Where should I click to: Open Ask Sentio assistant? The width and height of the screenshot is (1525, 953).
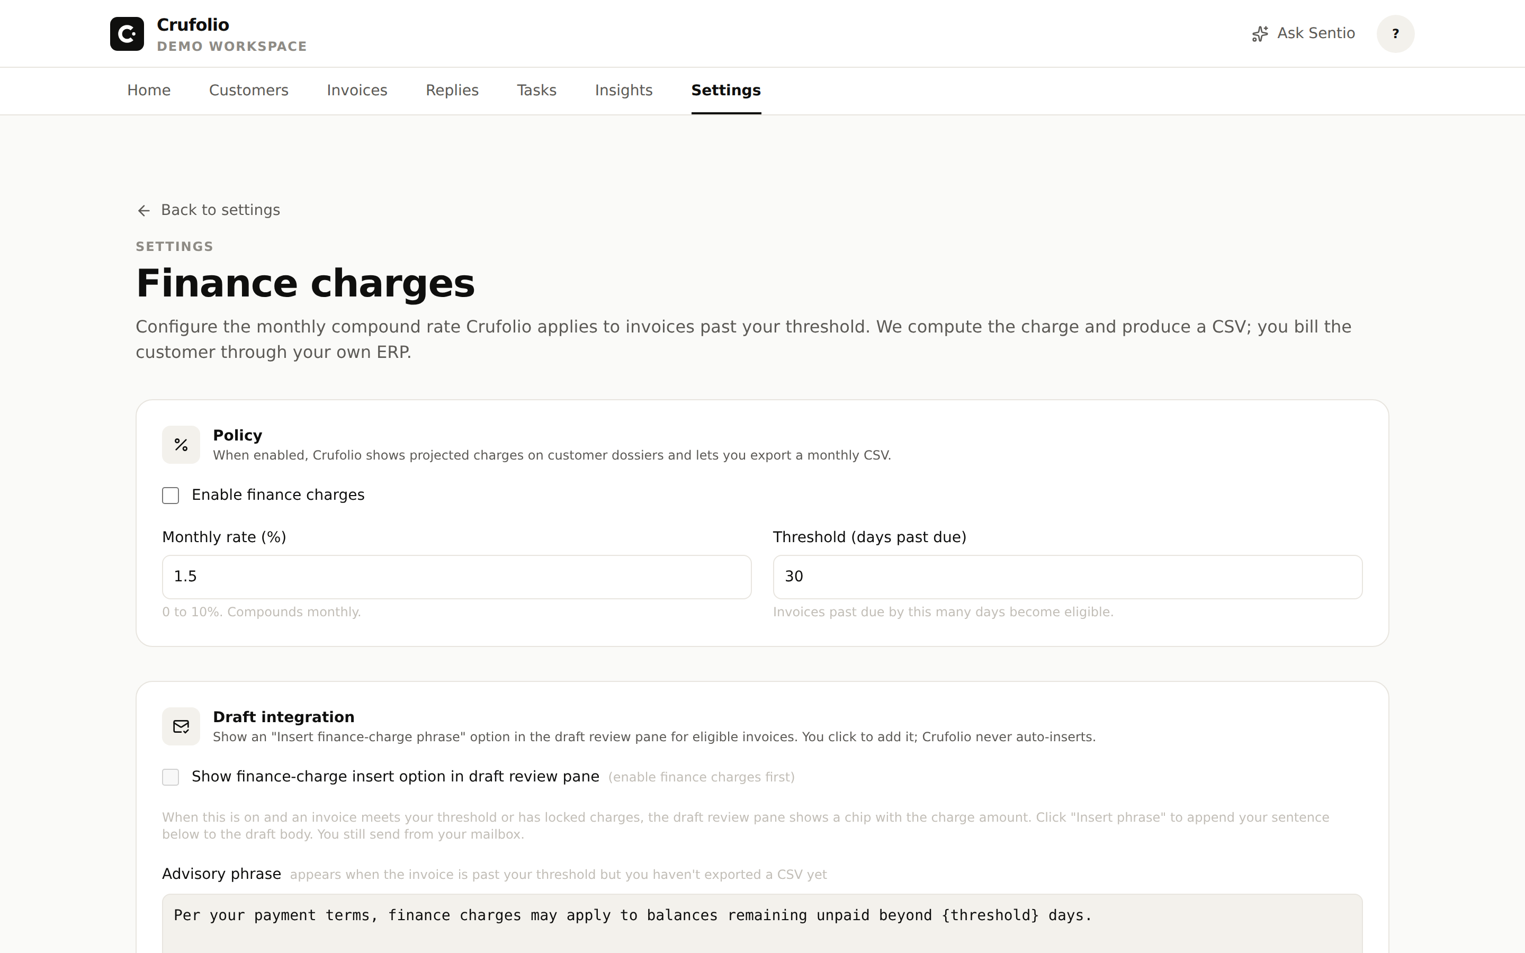1303,33
